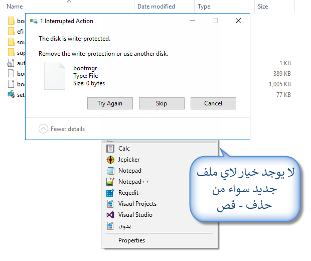The width and height of the screenshot is (311, 261).
Task: Sort by the Name column header
Action: (15, 7)
